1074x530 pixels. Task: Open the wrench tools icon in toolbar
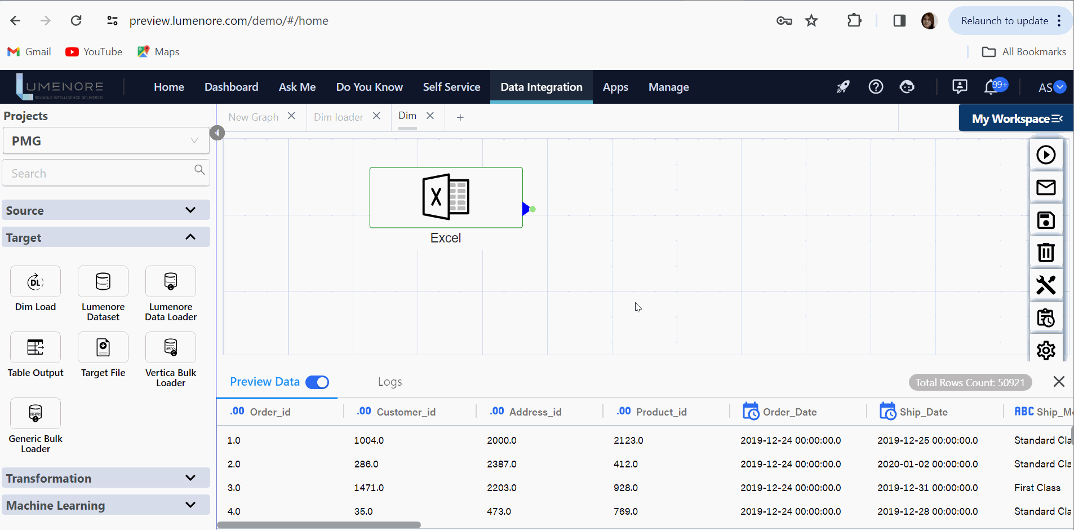pos(1046,285)
